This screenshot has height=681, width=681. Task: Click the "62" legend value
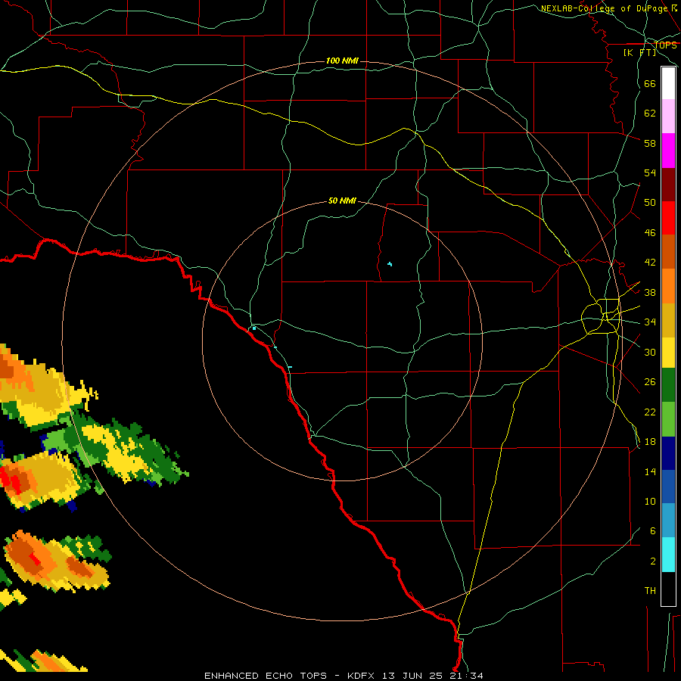(x=650, y=113)
